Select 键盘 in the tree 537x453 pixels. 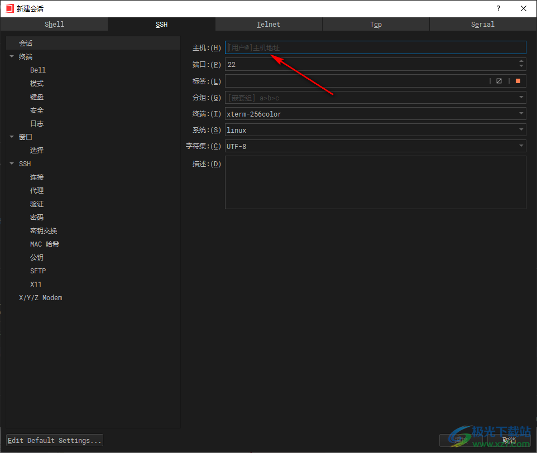pyautogui.click(x=37, y=97)
